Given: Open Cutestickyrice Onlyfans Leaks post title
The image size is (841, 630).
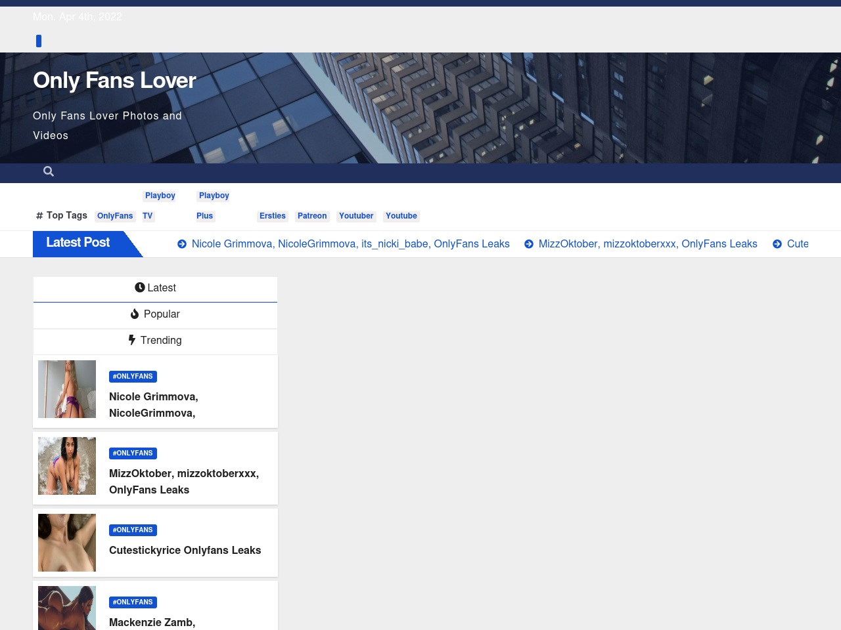Looking at the screenshot, I should tap(185, 551).
